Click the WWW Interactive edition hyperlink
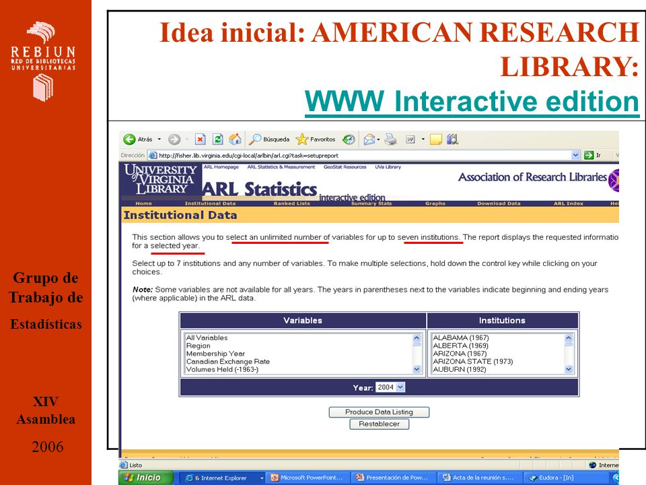This screenshot has width=646, height=485. [x=472, y=102]
